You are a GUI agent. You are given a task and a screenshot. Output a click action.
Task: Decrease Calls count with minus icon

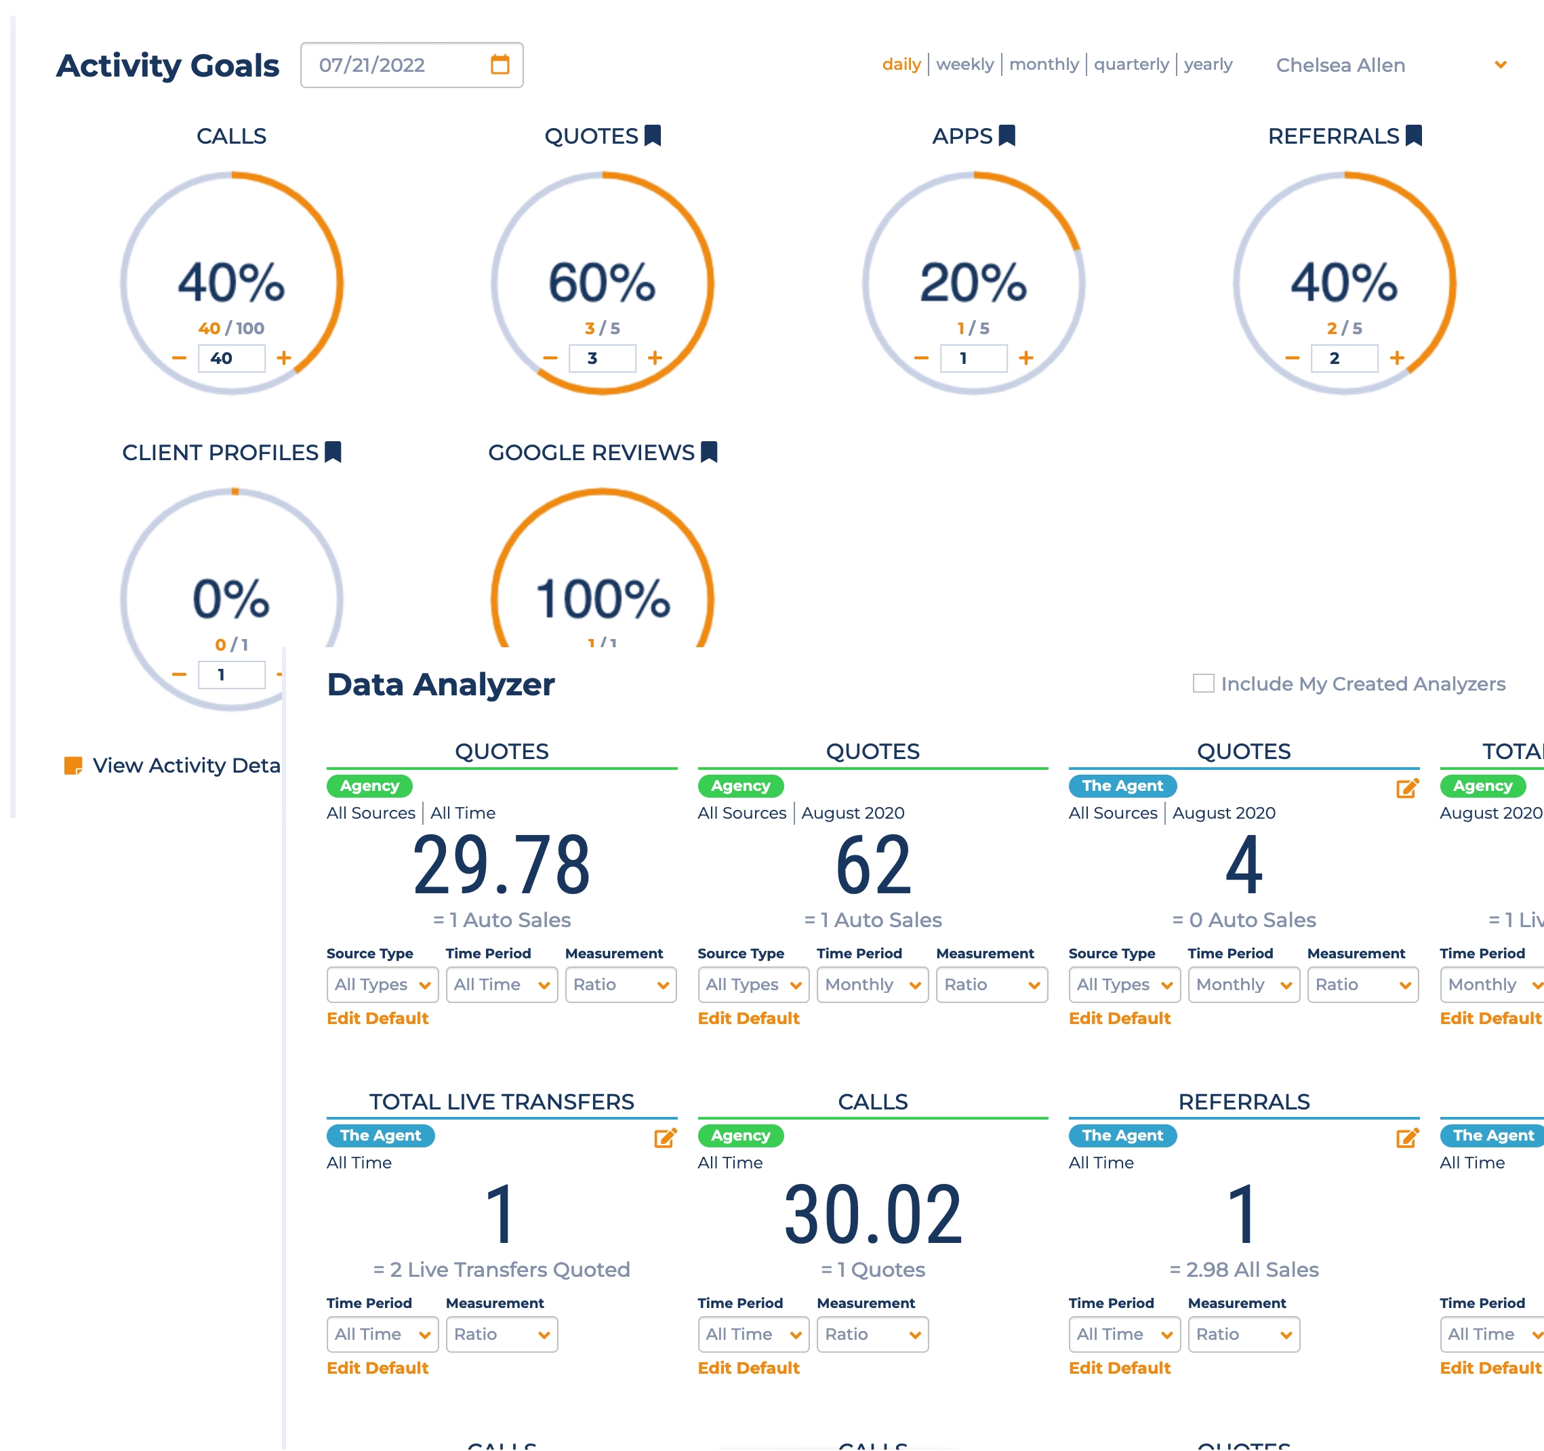point(180,358)
